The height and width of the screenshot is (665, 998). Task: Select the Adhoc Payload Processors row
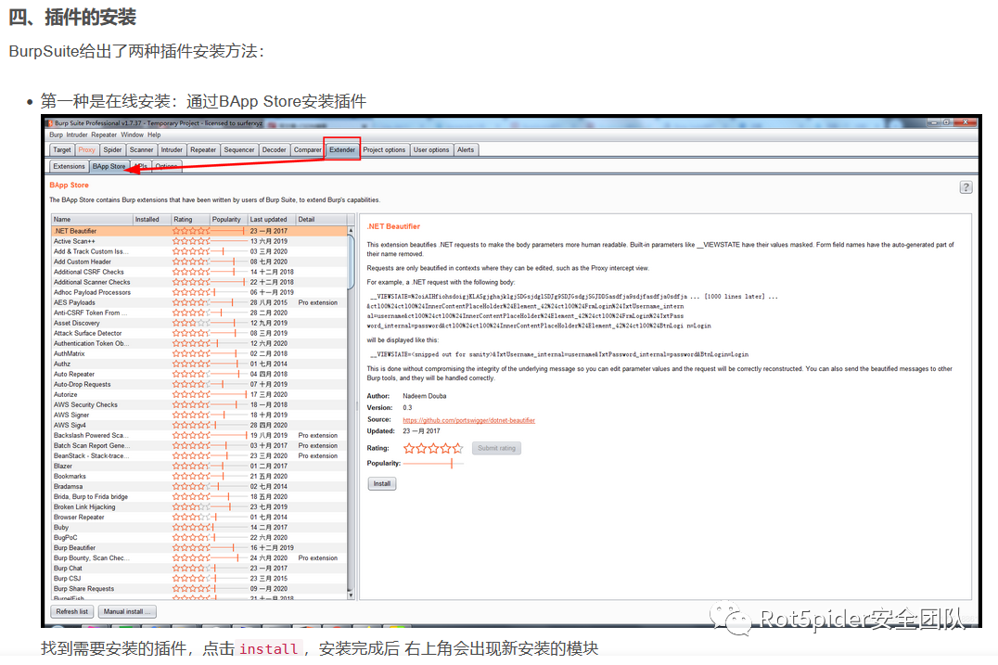pyautogui.click(x=199, y=292)
